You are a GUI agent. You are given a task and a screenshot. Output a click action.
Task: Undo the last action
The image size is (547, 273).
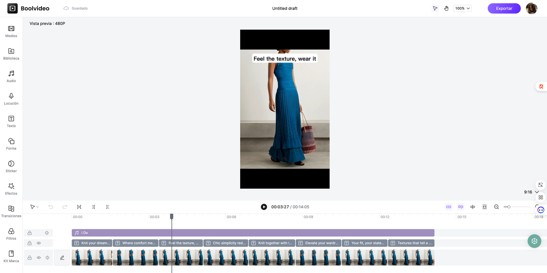pyautogui.click(x=51, y=207)
